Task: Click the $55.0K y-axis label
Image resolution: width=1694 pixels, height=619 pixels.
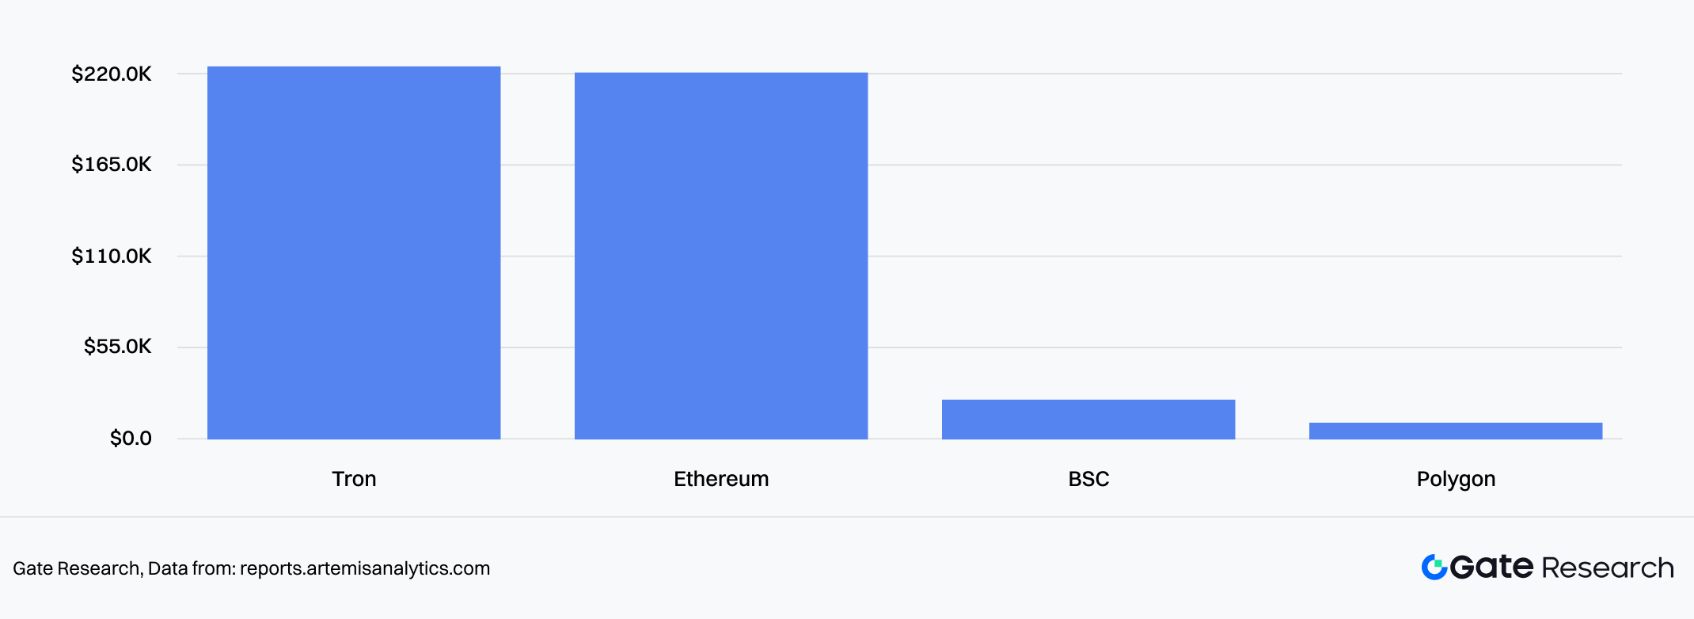Action: coord(118,347)
